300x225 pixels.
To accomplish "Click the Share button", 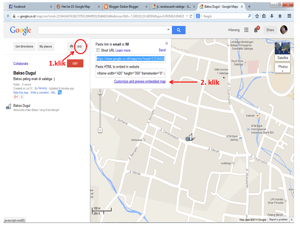I will [270, 30].
